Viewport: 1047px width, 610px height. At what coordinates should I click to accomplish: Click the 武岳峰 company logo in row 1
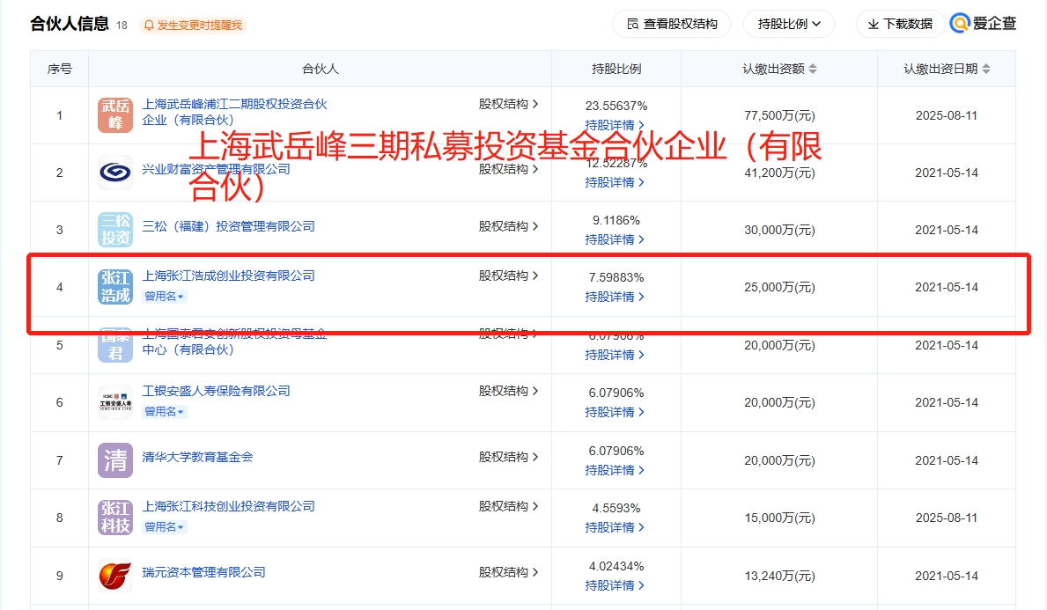click(114, 114)
